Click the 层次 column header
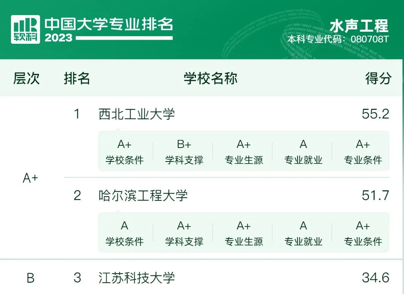 26,78
